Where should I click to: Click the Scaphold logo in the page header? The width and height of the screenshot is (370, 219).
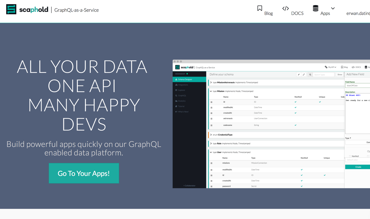pyautogui.click(x=27, y=9)
